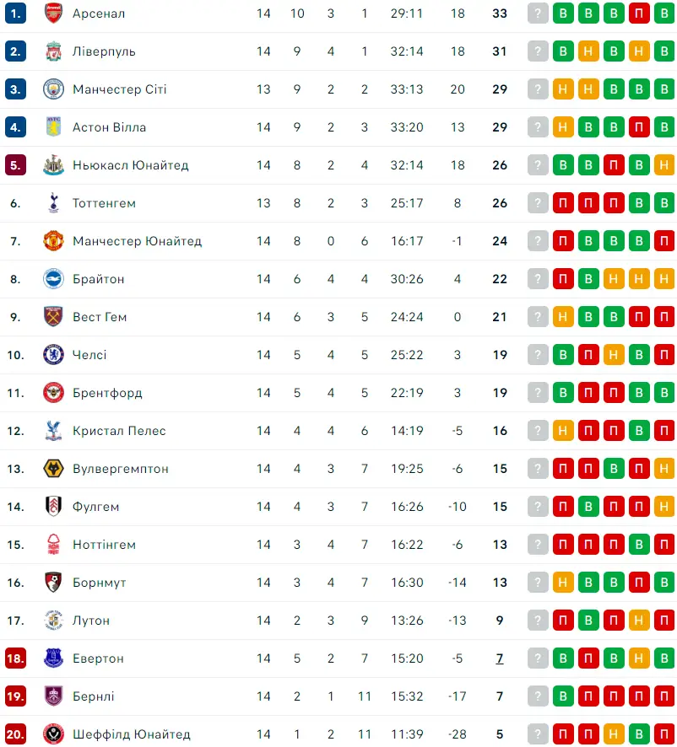Click Tottenham's upcoming match question badge
Viewport: 677px width, 747px height.
coord(538,203)
